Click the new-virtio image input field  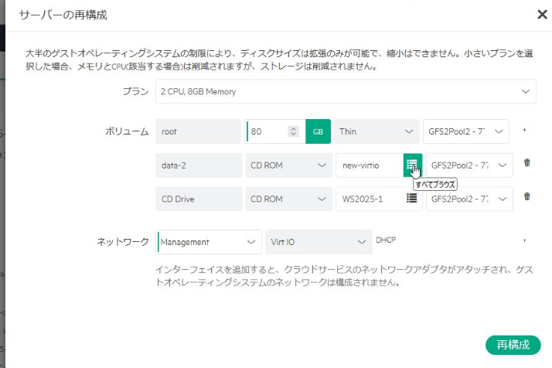point(369,165)
